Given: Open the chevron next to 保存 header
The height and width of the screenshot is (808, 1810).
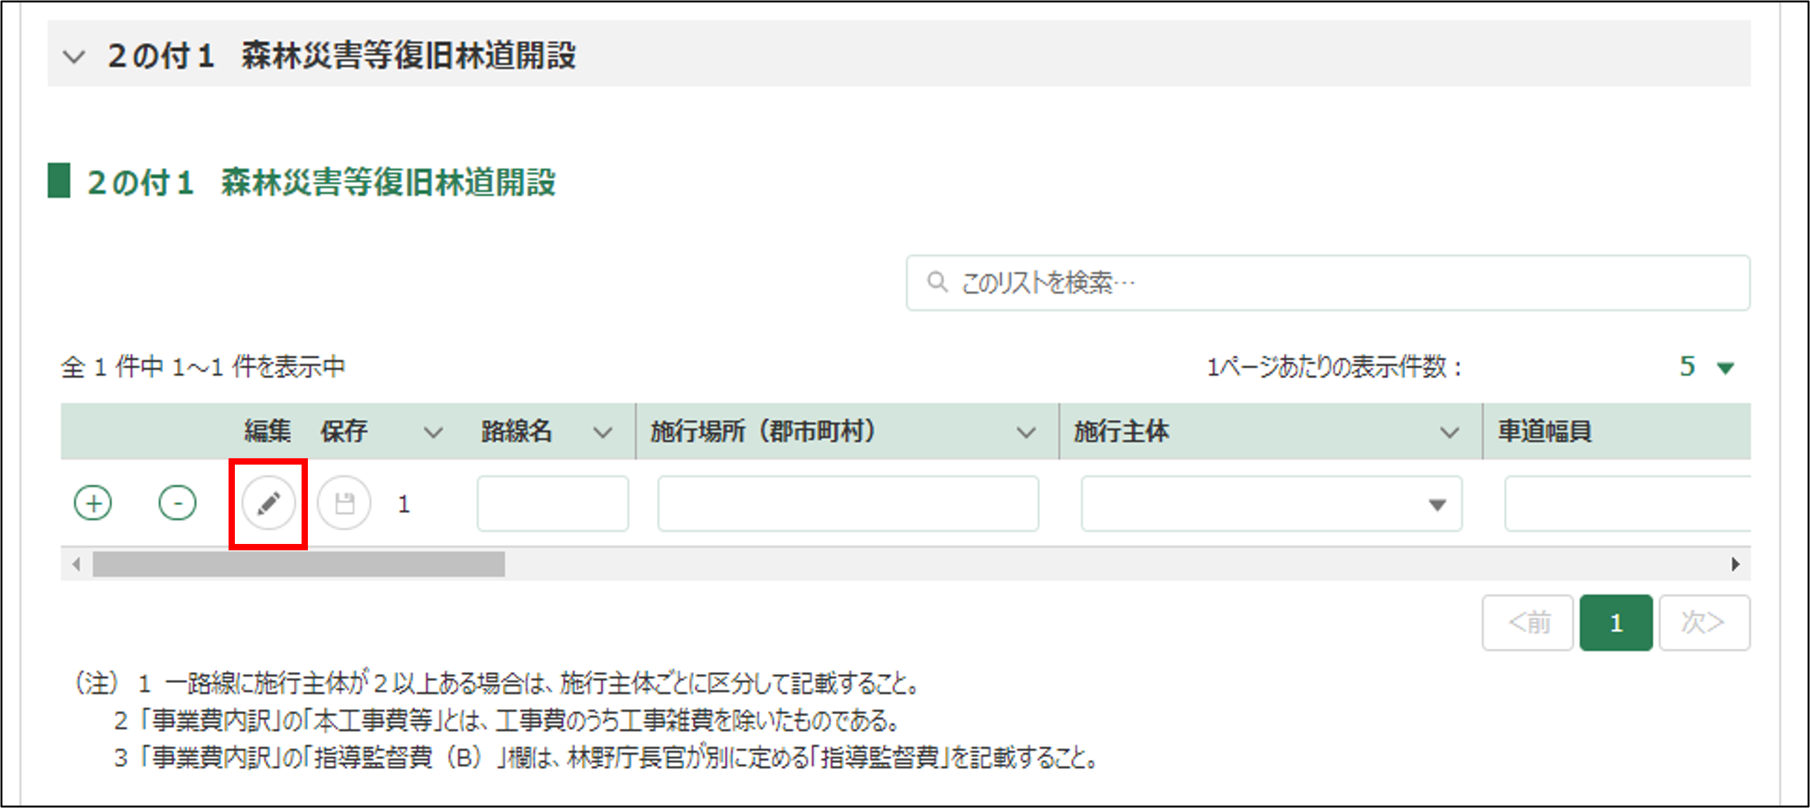Looking at the screenshot, I should point(433,432).
